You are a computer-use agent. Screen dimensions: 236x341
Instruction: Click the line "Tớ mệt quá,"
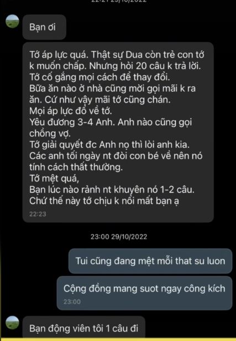coord(54,179)
